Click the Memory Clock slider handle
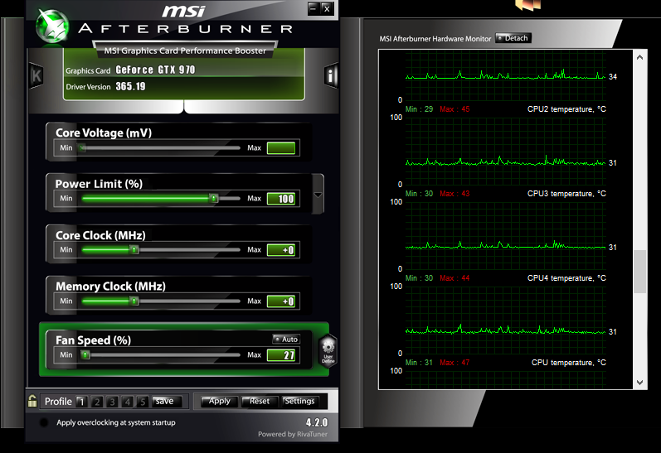Viewport: 661px width, 453px height. 134,301
